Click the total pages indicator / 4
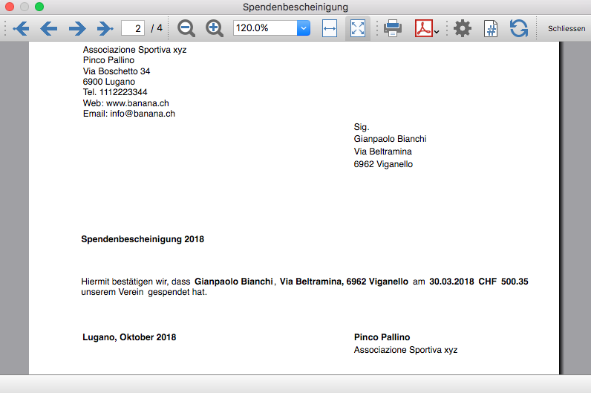591x393 pixels. (157, 28)
